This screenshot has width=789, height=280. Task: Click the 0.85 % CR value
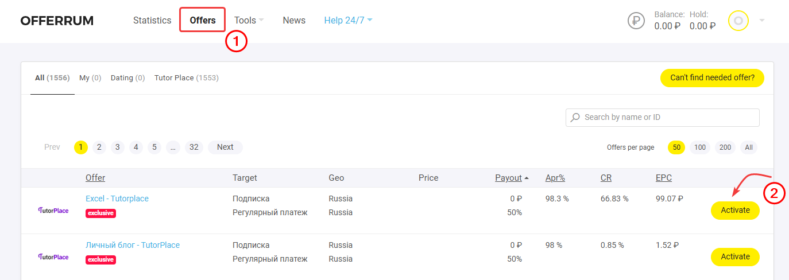(612, 245)
